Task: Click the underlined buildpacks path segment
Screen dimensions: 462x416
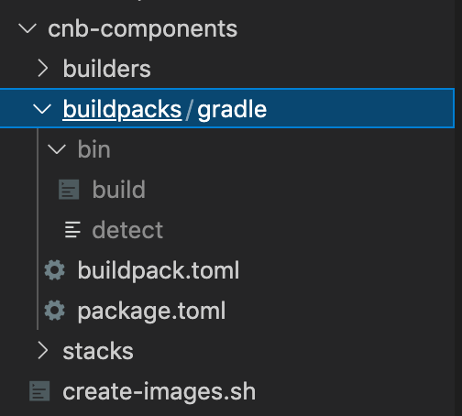Action: click(122, 109)
